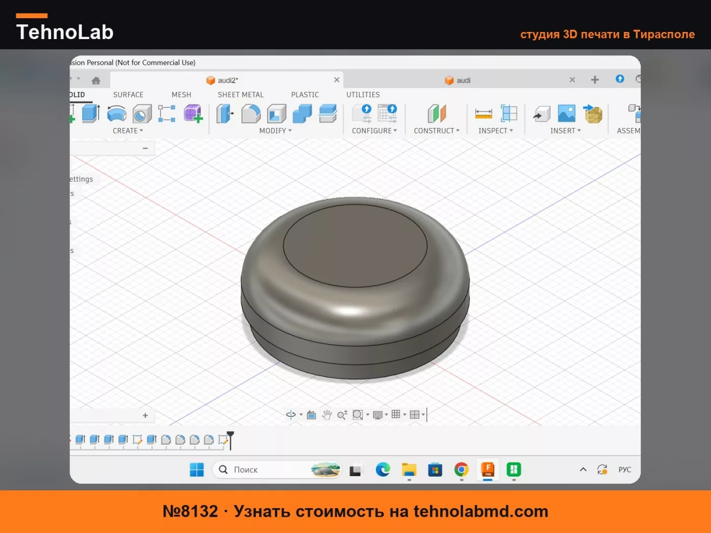Image resolution: width=711 pixels, height=533 pixels.
Task: Open the Windows Start menu
Action: pyautogui.click(x=197, y=470)
